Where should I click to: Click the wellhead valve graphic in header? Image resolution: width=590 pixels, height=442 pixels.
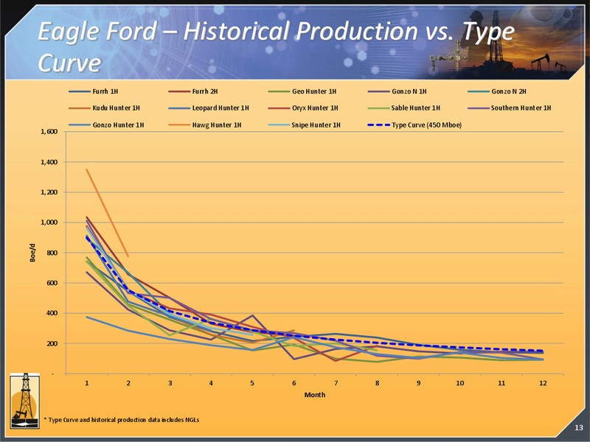pos(448,57)
